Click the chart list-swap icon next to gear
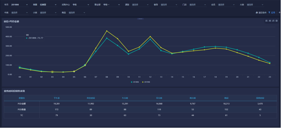This screenshot has height=128, width=281. pyautogui.click(x=273, y=21)
